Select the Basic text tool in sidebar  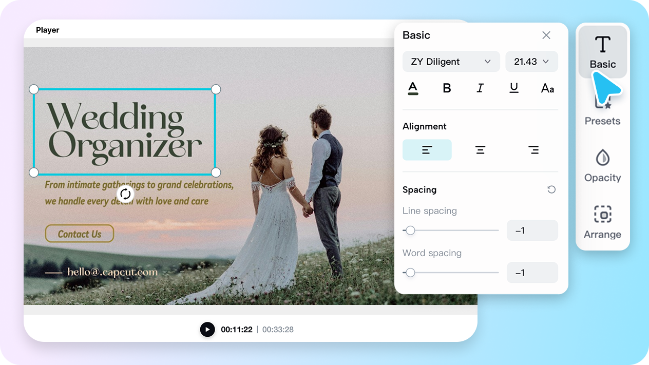pyautogui.click(x=602, y=51)
